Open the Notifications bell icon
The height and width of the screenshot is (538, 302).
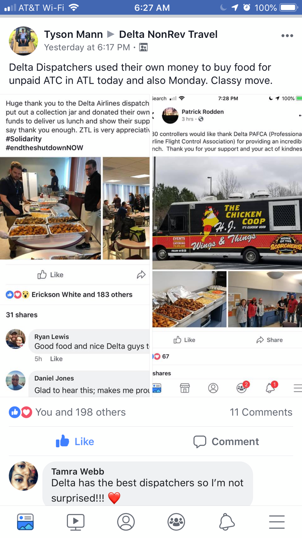[226, 522]
